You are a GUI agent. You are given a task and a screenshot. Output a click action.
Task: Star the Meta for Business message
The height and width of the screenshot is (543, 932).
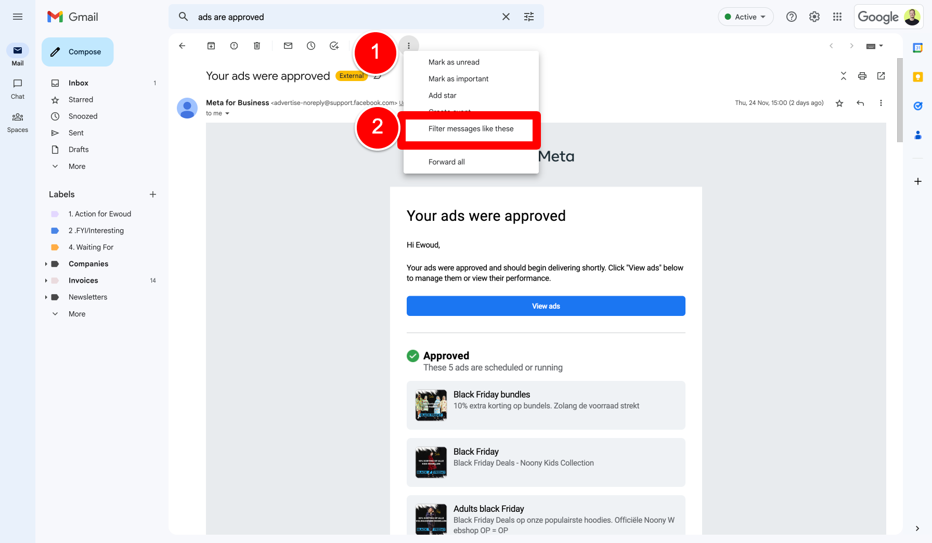click(839, 103)
